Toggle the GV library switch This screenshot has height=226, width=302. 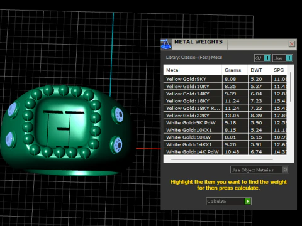point(262,58)
